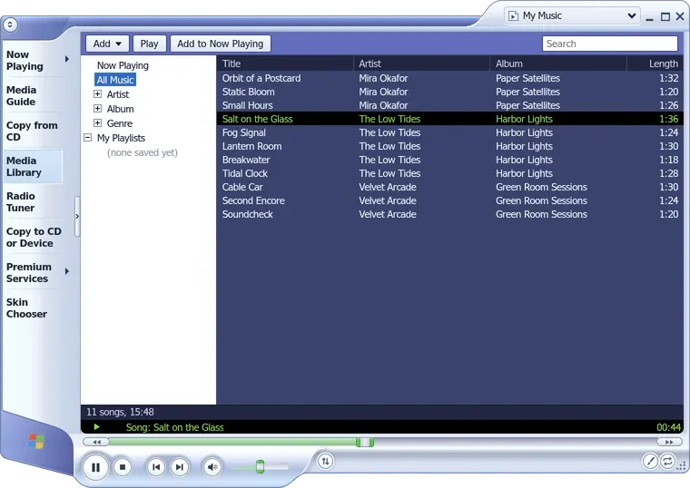Expand the Artist tree node
The image size is (690, 488).
point(98,94)
